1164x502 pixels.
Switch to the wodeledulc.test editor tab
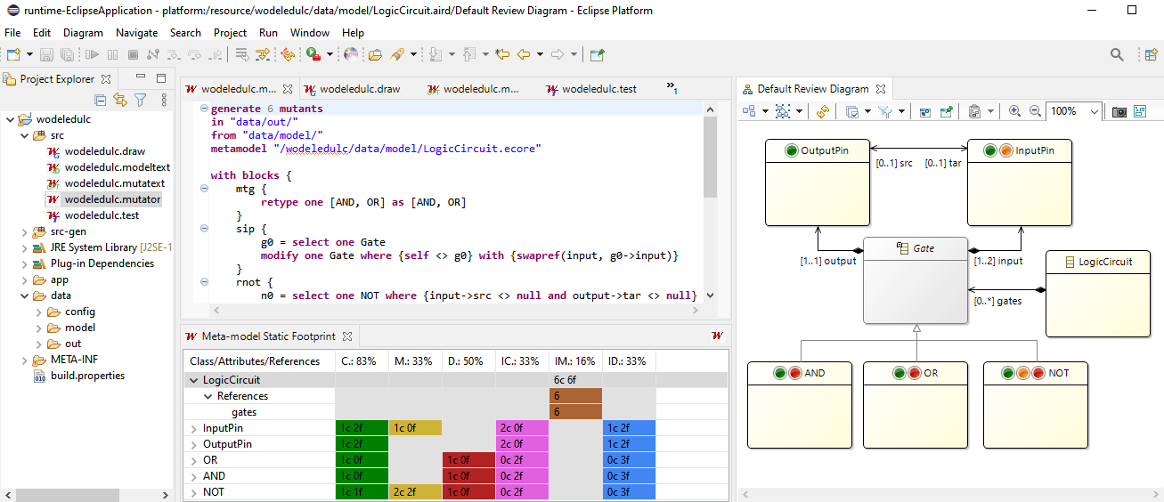tap(591, 89)
